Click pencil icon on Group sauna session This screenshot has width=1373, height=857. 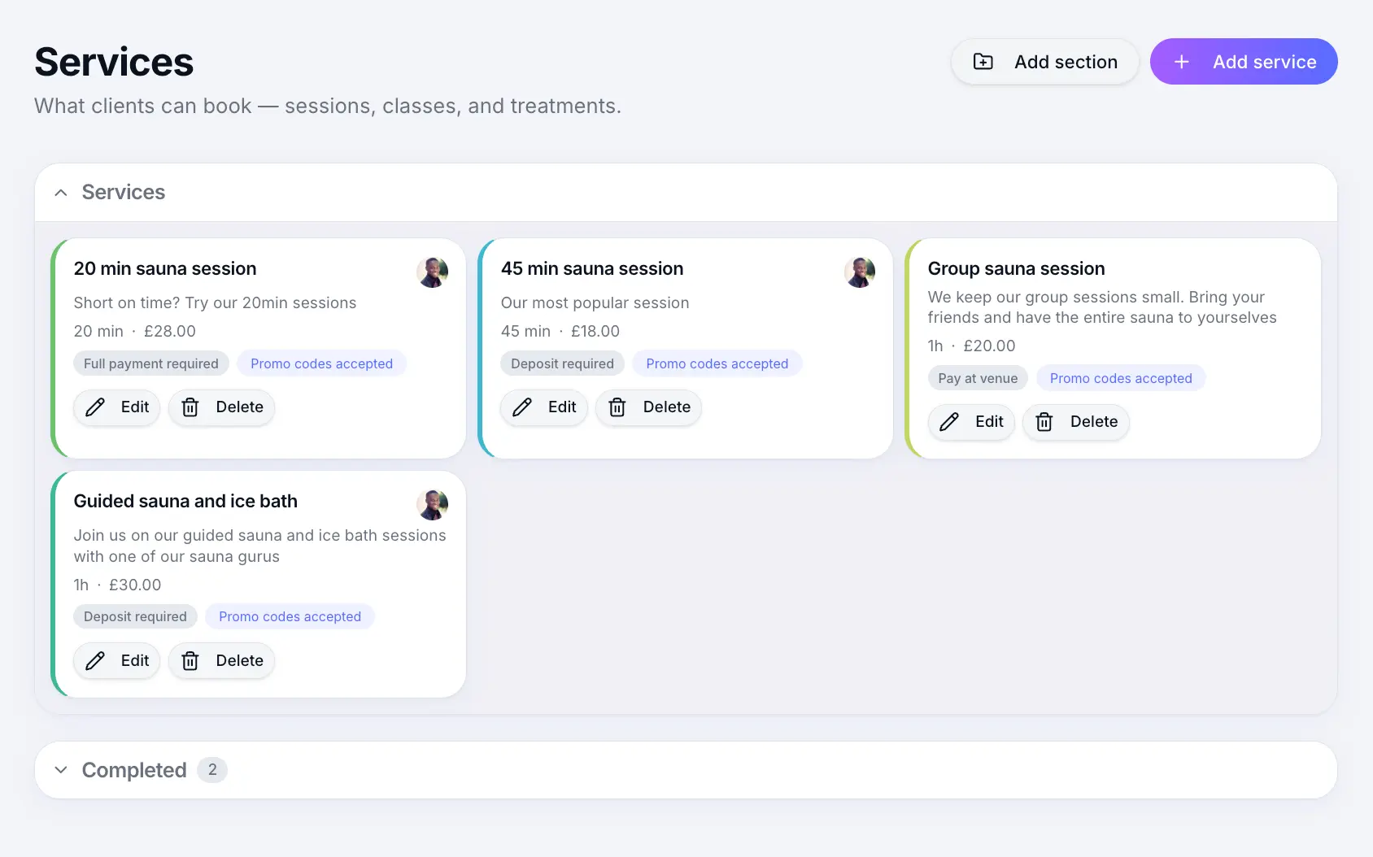click(x=949, y=422)
